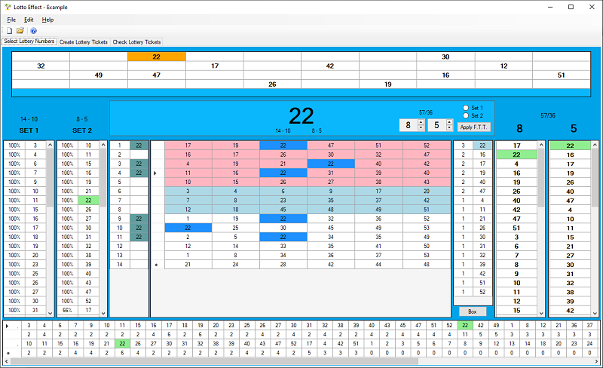Open the Edit menu
This screenshot has width=603, height=368.
[29, 20]
